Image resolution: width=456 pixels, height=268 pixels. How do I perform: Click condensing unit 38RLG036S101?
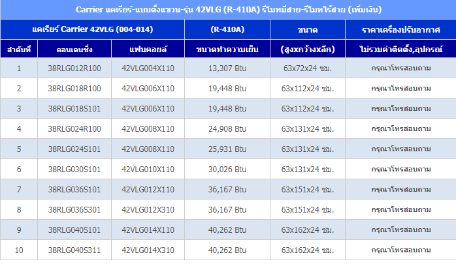(74, 189)
